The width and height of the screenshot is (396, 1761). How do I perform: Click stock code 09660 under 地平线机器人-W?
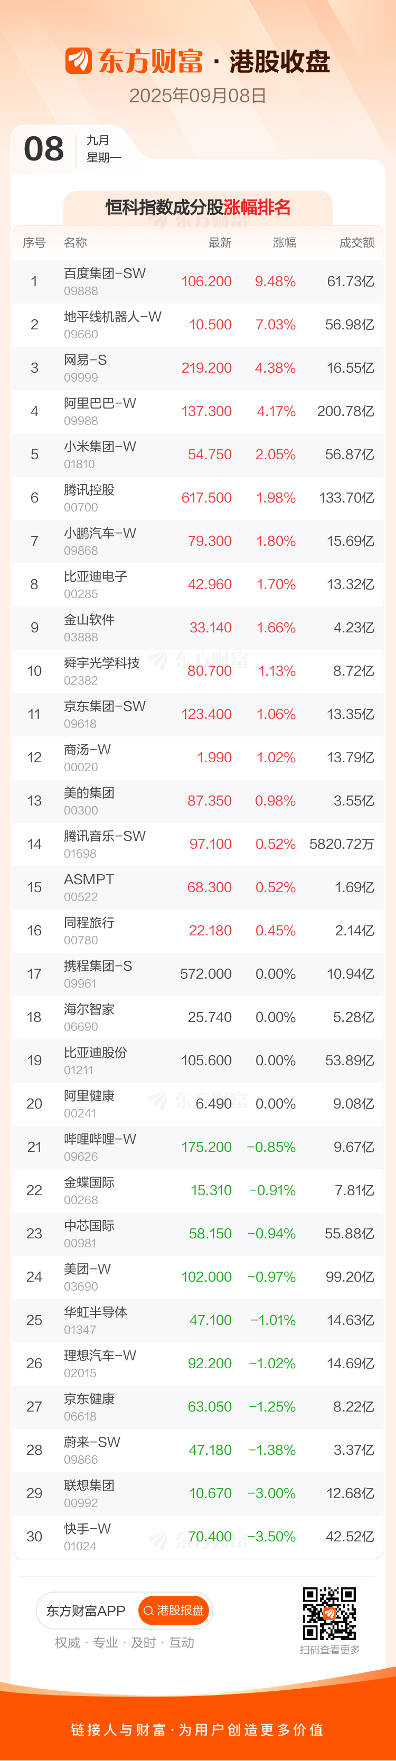[x=81, y=334]
